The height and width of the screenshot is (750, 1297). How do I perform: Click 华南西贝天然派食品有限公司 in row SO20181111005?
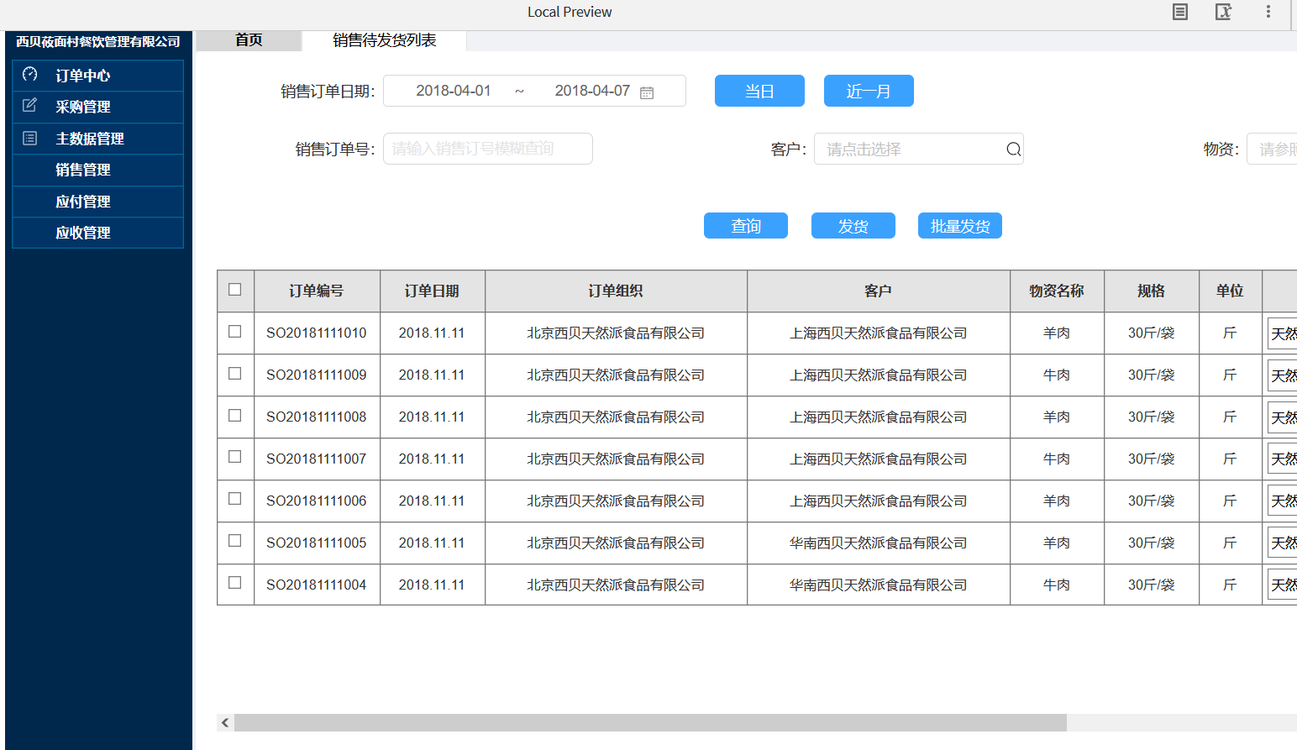tap(878, 543)
